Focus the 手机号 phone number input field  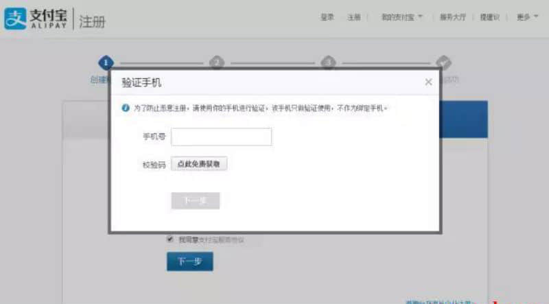click(x=221, y=137)
